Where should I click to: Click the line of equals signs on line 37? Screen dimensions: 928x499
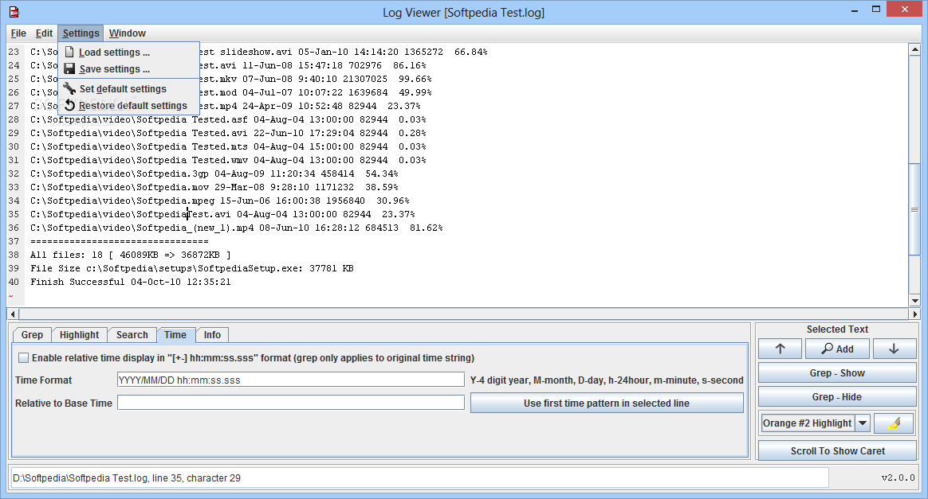click(119, 241)
